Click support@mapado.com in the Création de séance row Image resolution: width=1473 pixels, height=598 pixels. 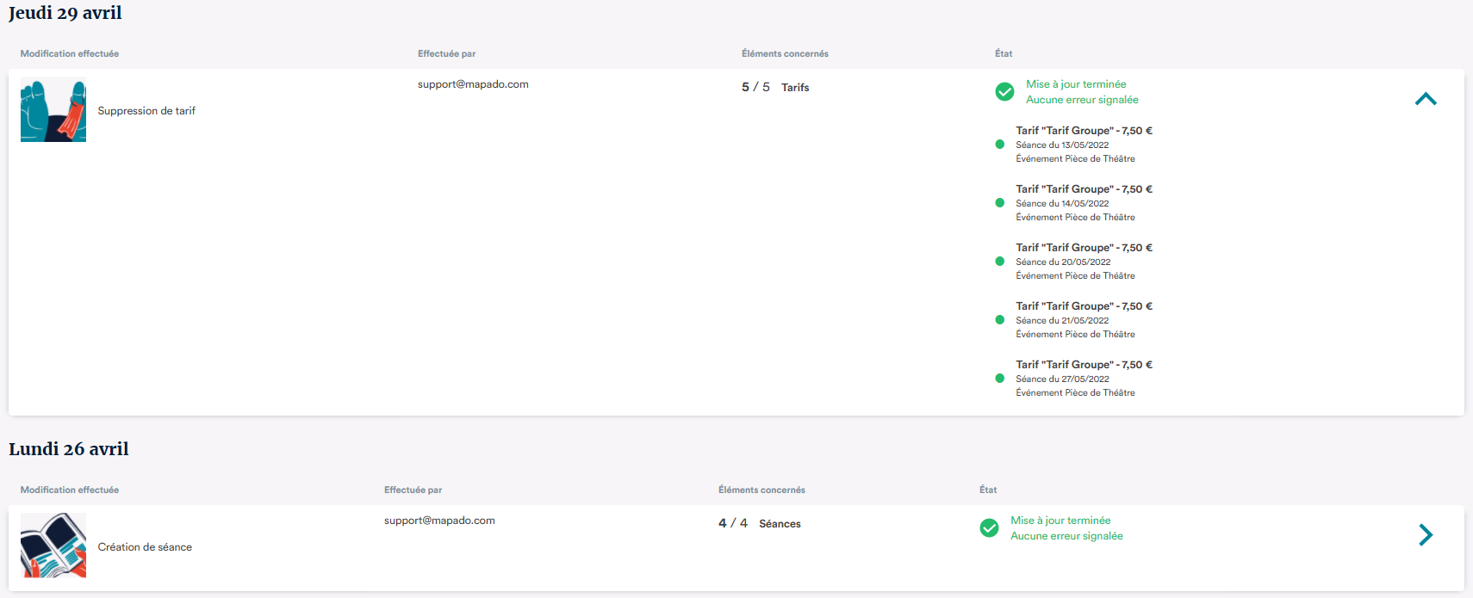click(439, 521)
